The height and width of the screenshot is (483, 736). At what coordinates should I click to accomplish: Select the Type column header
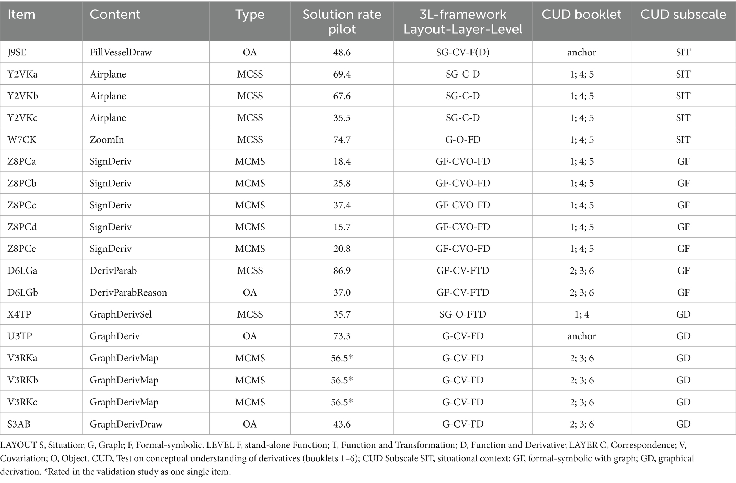(x=250, y=15)
